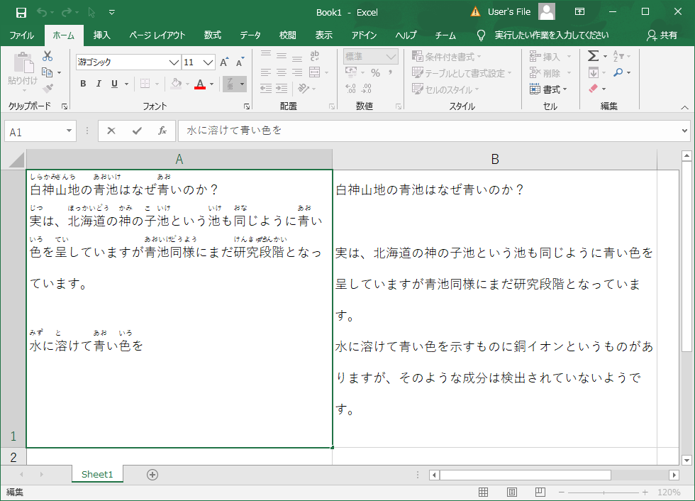Switch to the 数式 ribbon tab
Screen dimensions: 695x501
[212, 35]
